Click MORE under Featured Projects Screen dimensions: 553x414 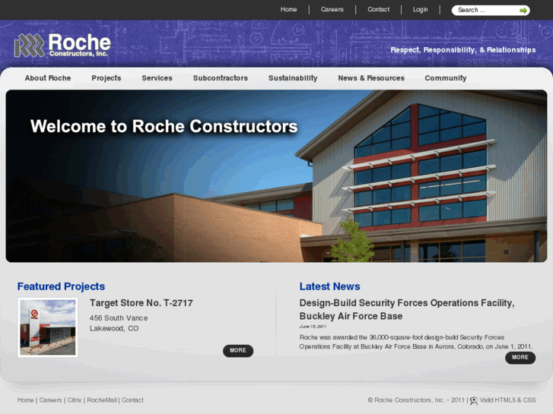[238, 351]
